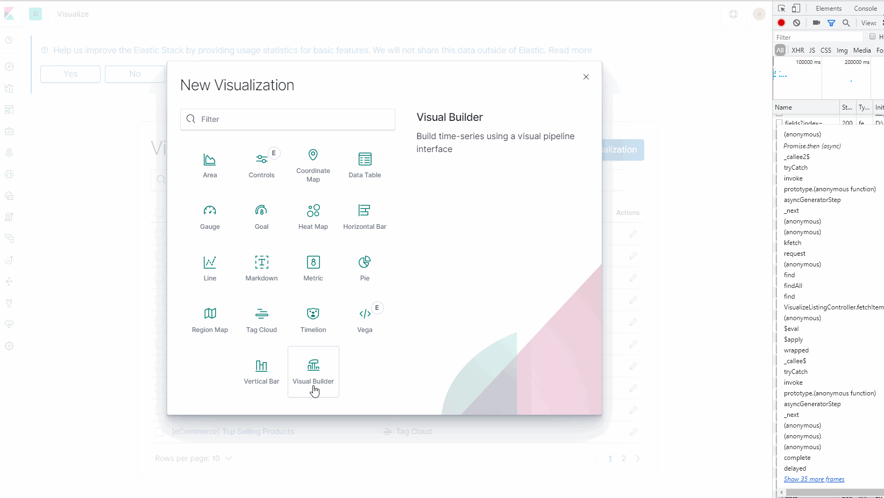
Task: Switch to the DevTools Console tab
Action: coord(865,8)
